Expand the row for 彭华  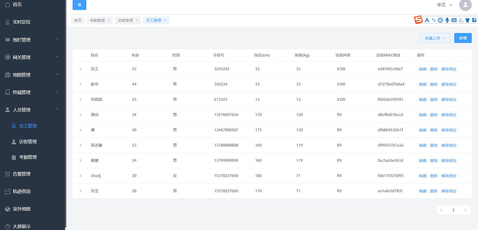coord(80,84)
